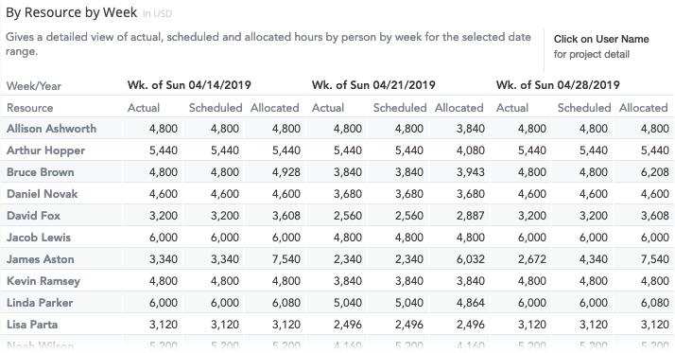Click 'Allocated' header under 04/21/2019 week
Viewport: 675px width, 353px height.
459,108
